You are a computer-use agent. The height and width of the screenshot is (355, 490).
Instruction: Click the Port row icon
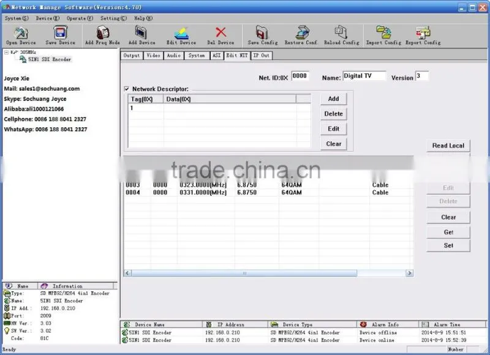(7, 316)
